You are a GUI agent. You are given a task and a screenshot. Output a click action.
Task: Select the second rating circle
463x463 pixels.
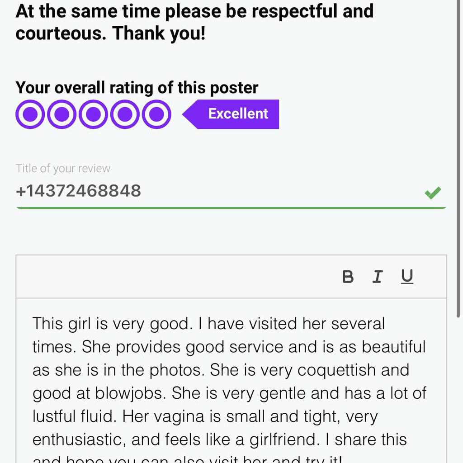pyautogui.click(x=61, y=114)
